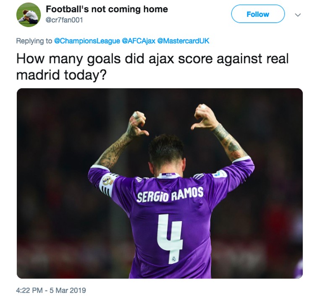Expand the tweet options chevron
The image size is (315, 298).
298,15
